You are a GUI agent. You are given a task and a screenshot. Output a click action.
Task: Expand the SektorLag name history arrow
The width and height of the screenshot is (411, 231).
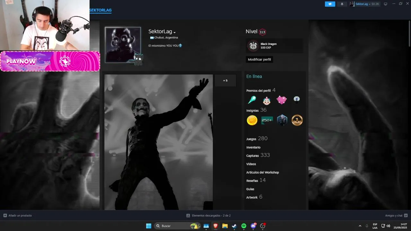[174, 32]
